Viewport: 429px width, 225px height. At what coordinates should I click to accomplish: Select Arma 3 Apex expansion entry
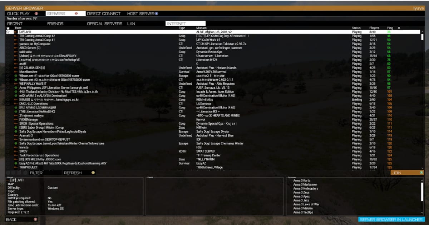click(301, 196)
